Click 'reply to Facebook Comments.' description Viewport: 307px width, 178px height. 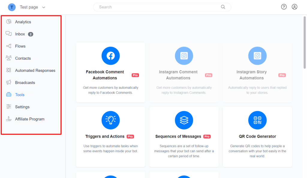(110, 92)
